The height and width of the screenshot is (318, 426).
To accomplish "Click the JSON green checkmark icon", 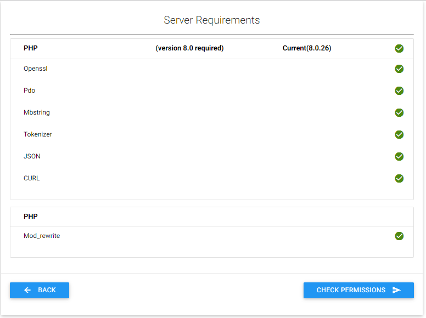I will pos(399,156).
